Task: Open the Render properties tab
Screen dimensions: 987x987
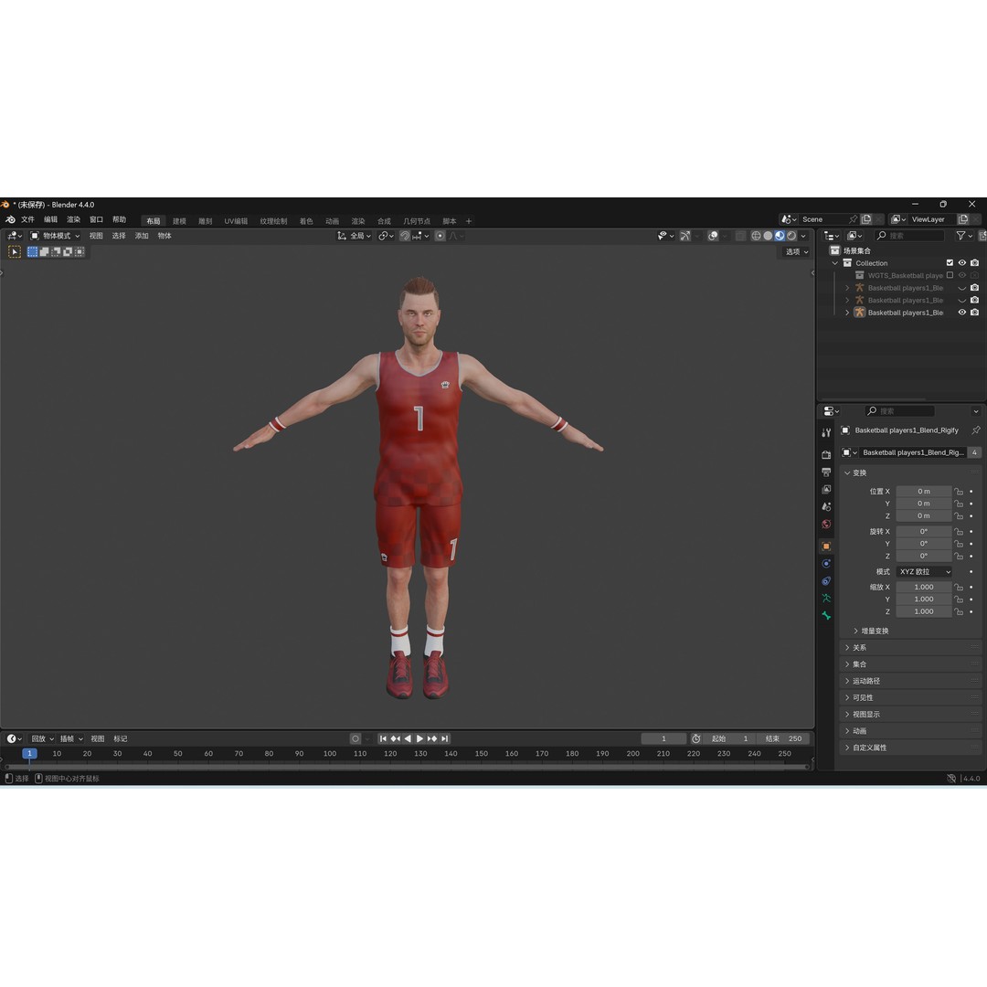Action: [826, 454]
